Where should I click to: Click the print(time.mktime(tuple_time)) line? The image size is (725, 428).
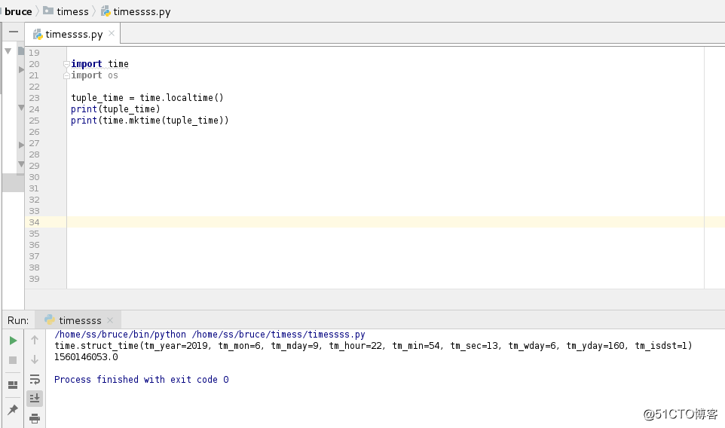[x=150, y=120]
